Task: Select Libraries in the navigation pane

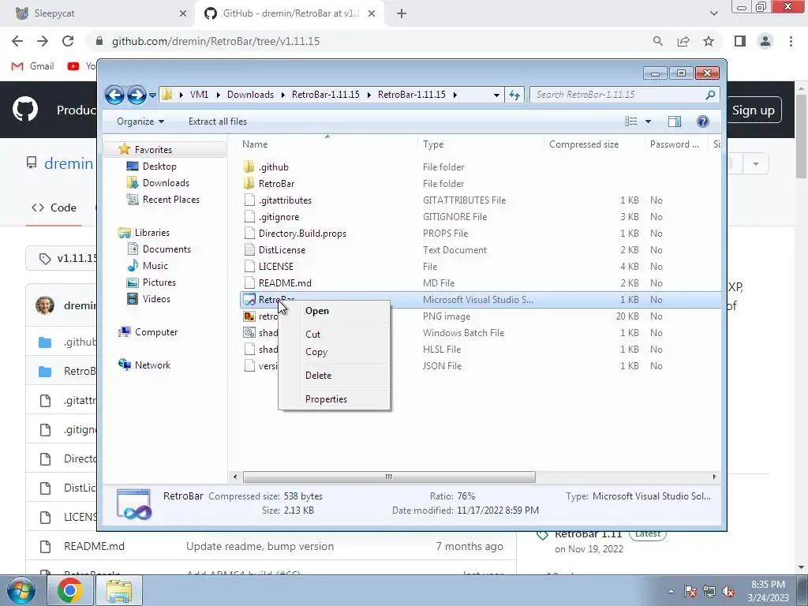Action: [x=152, y=233]
